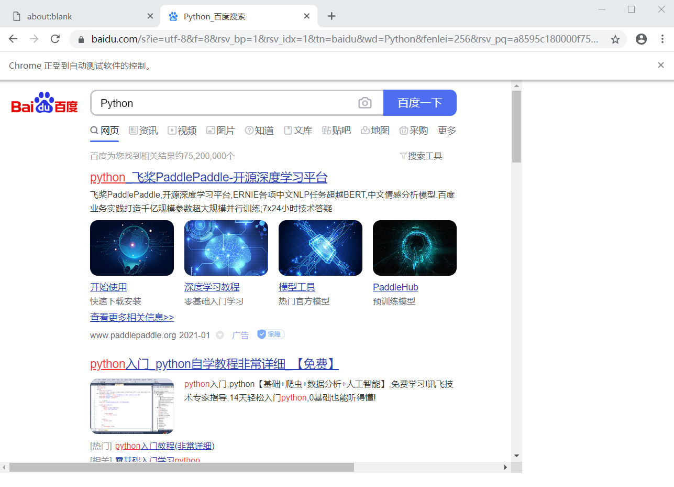
Task: Open the 开始使用 link
Action: (x=108, y=287)
